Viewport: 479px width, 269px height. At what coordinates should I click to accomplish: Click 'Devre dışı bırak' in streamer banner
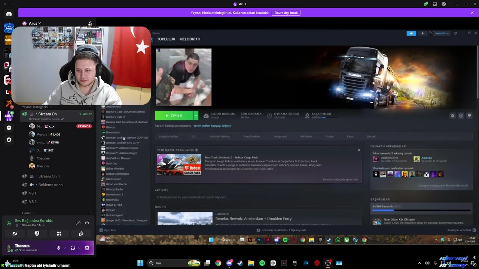[286, 13]
